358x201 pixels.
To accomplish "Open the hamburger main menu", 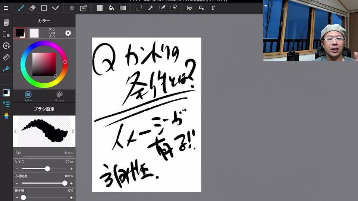I will (6, 8).
